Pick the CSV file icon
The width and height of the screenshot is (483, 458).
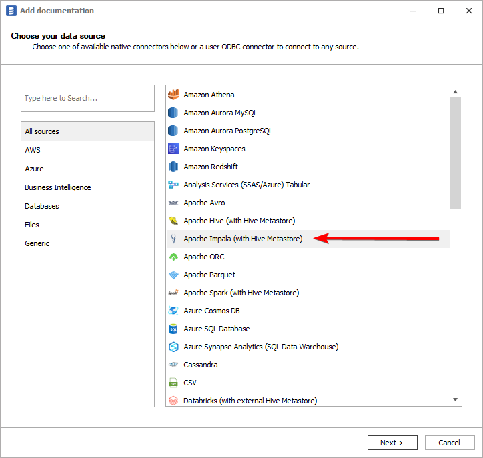(173, 383)
